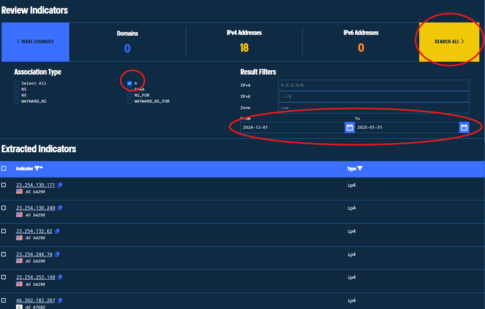Click the To date field 2025-01-31

407,127
